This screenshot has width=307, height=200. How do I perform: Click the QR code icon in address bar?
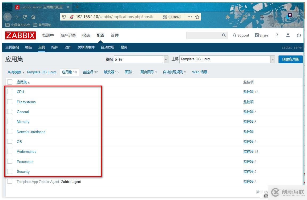(165, 17)
